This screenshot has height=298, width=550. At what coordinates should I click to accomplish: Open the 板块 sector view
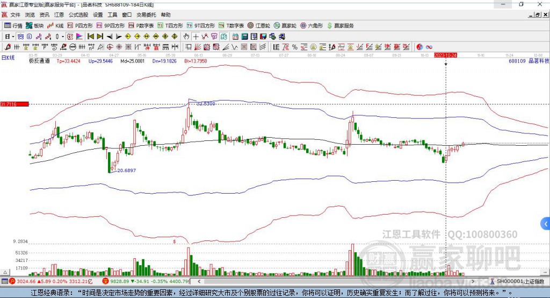[x=34, y=26]
